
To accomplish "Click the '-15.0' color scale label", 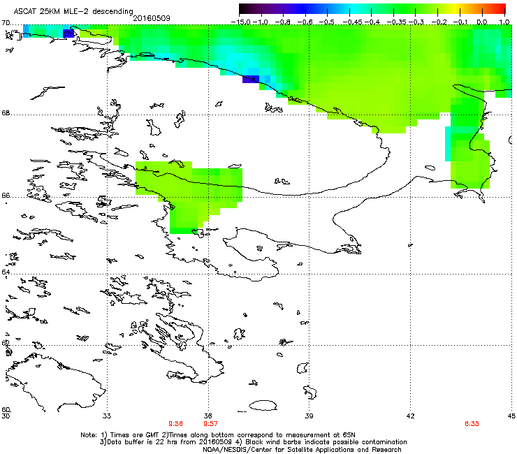I will click(241, 22).
